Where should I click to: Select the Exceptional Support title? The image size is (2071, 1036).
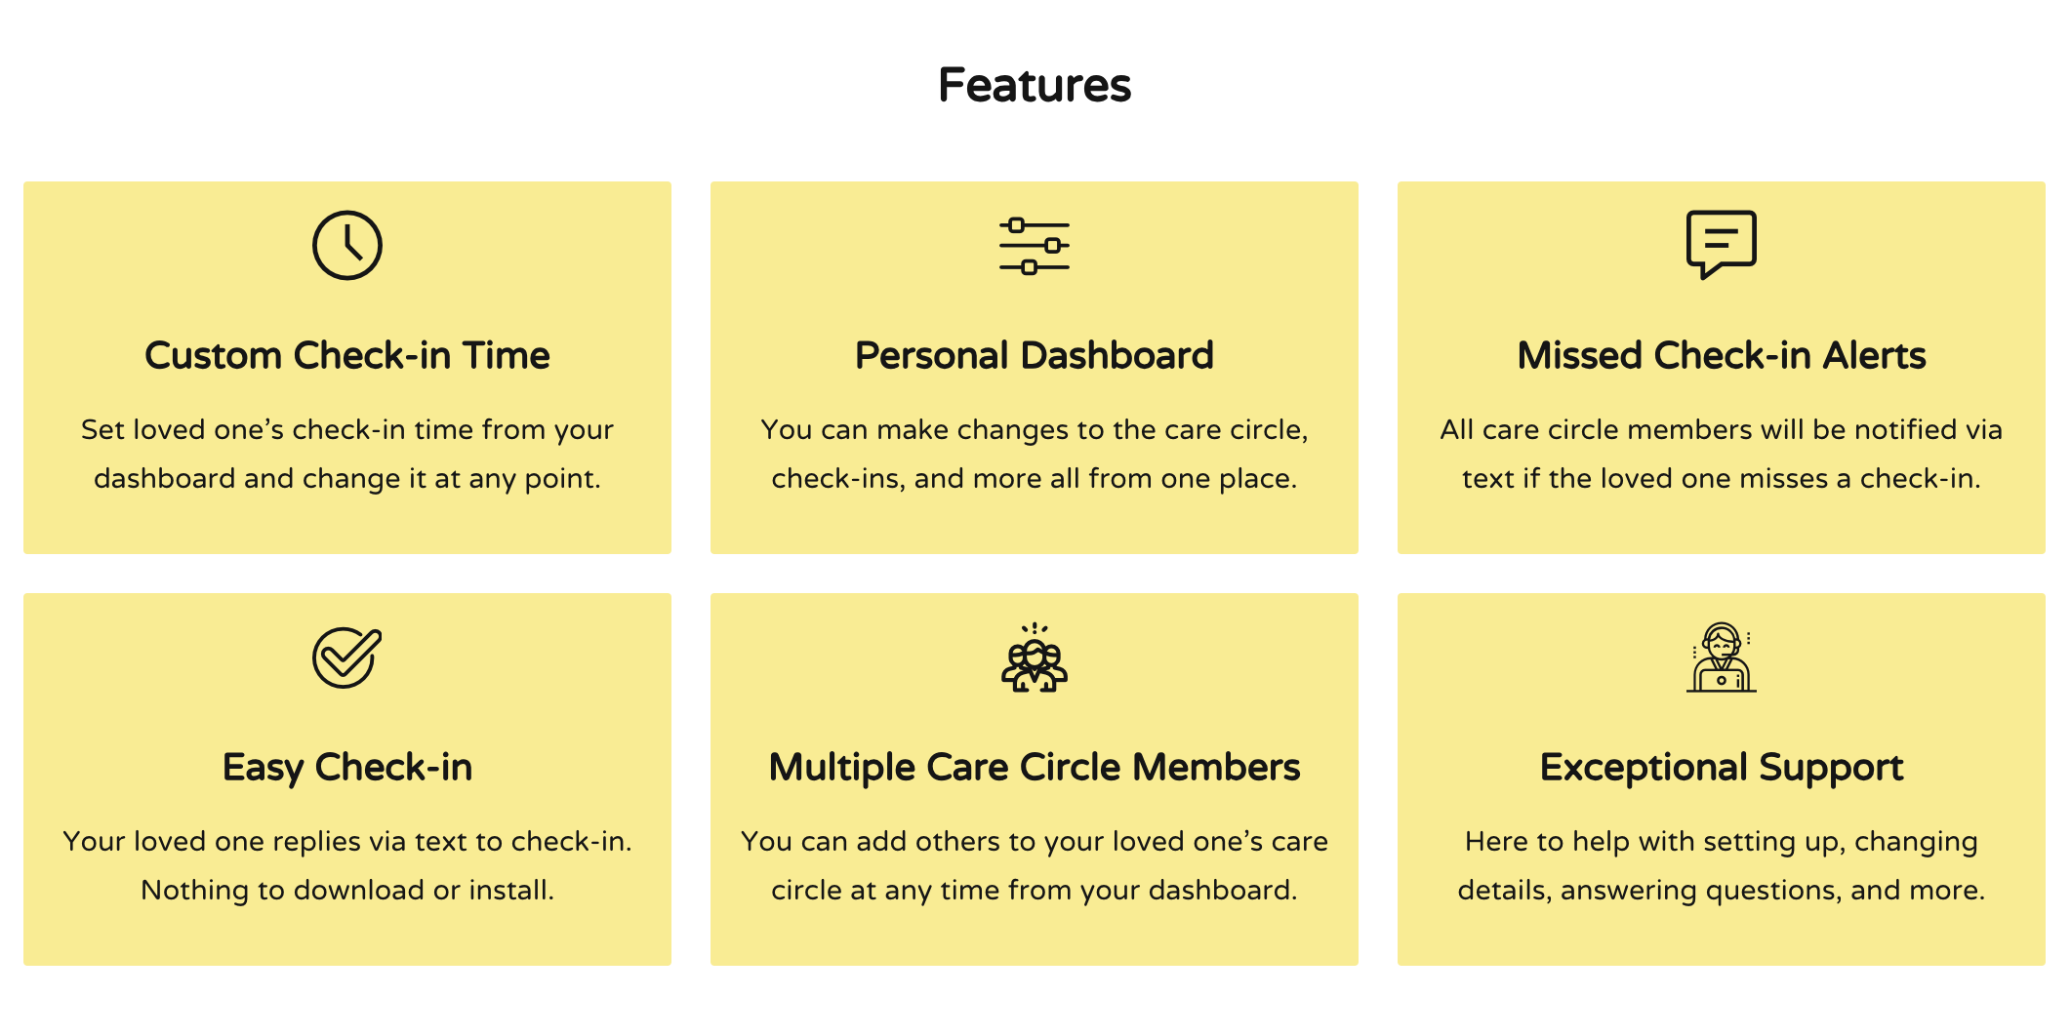[1721, 767]
